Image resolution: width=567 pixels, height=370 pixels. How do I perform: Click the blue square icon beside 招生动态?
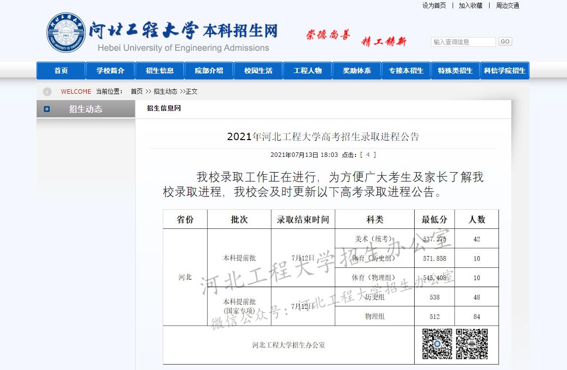(x=47, y=109)
